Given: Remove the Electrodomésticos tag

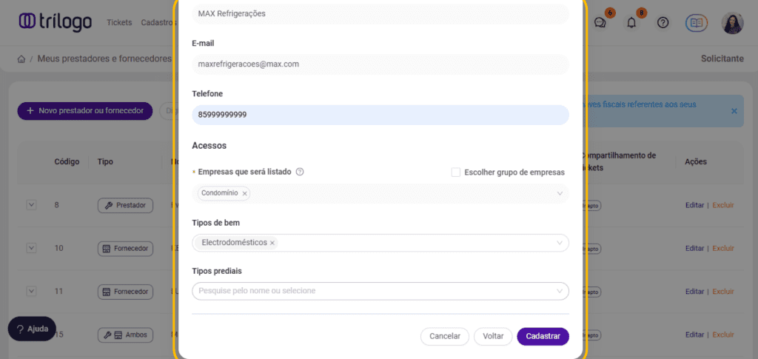Looking at the screenshot, I should point(272,243).
